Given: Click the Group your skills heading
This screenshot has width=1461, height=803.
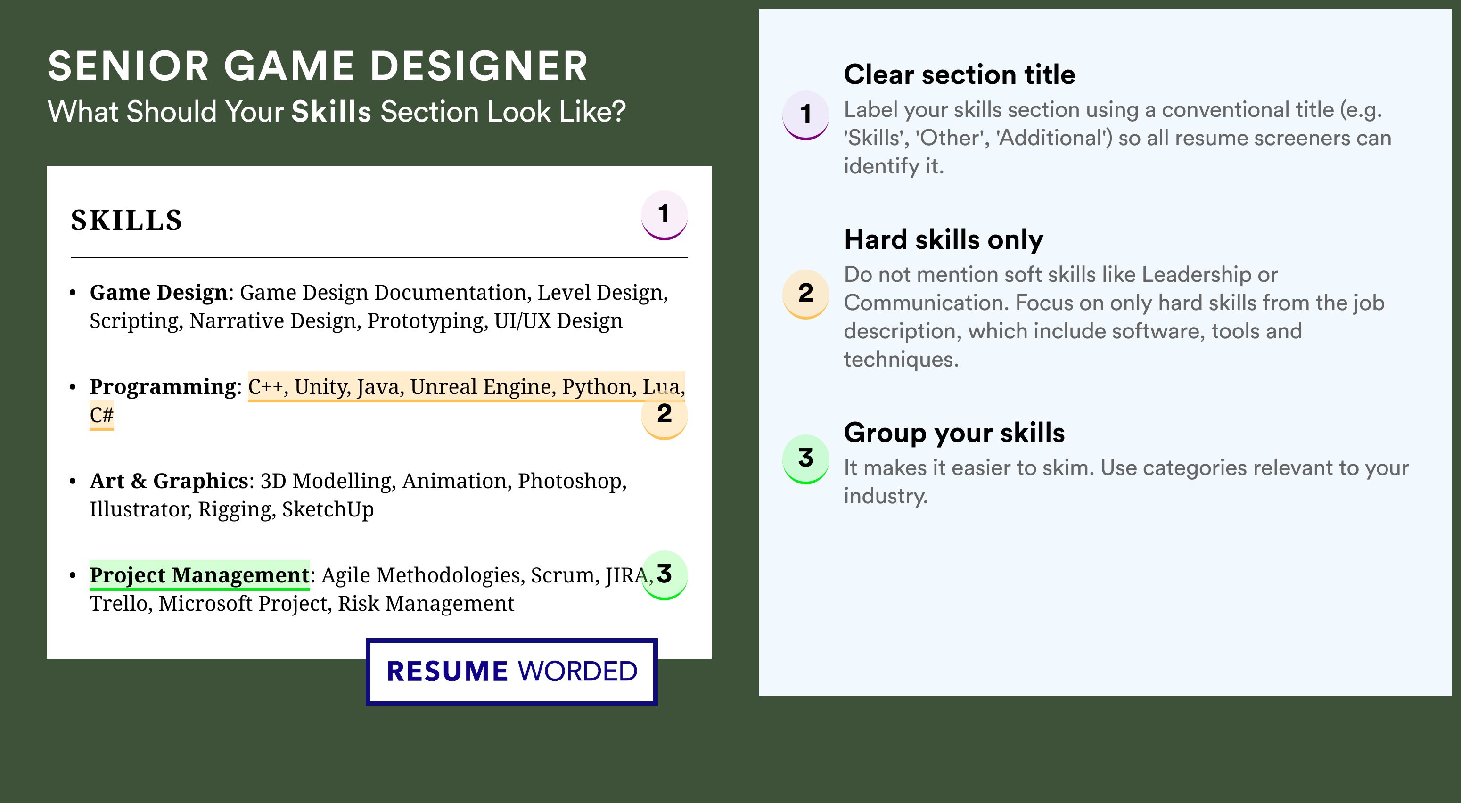Looking at the screenshot, I should [x=954, y=433].
